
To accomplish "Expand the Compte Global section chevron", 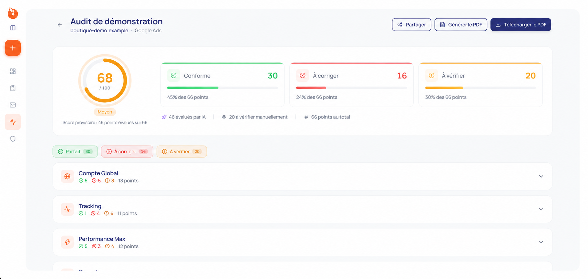I will coord(541,176).
